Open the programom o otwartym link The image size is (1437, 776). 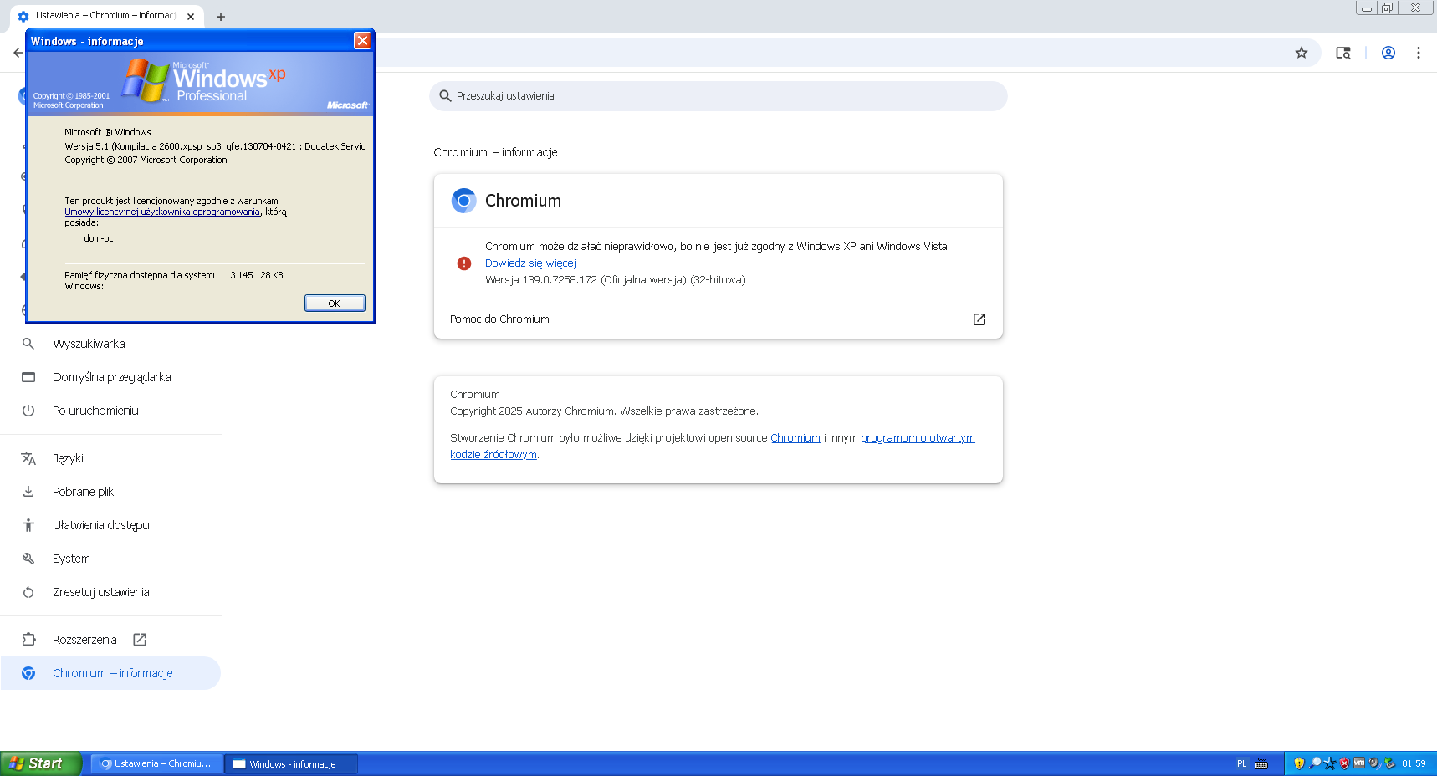click(x=918, y=438)
